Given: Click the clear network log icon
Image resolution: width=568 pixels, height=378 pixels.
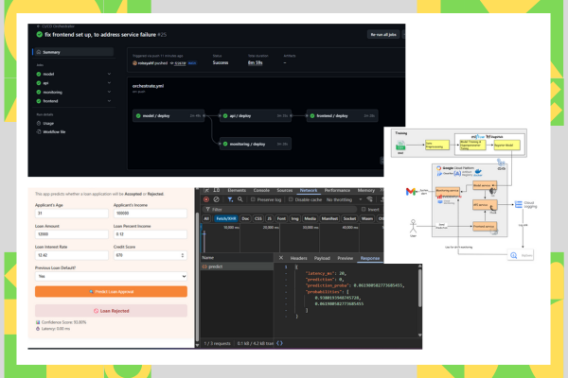Looking at the screenshot, I should [x=217, y=199].
